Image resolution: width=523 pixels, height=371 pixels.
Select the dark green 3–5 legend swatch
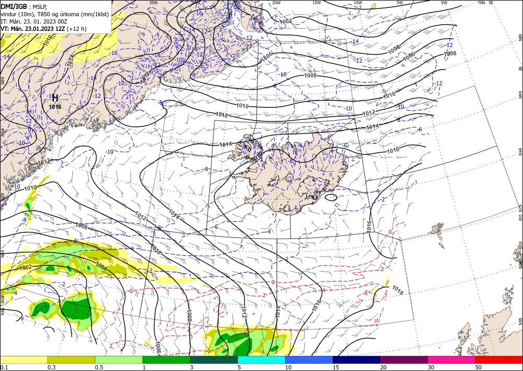214,359
